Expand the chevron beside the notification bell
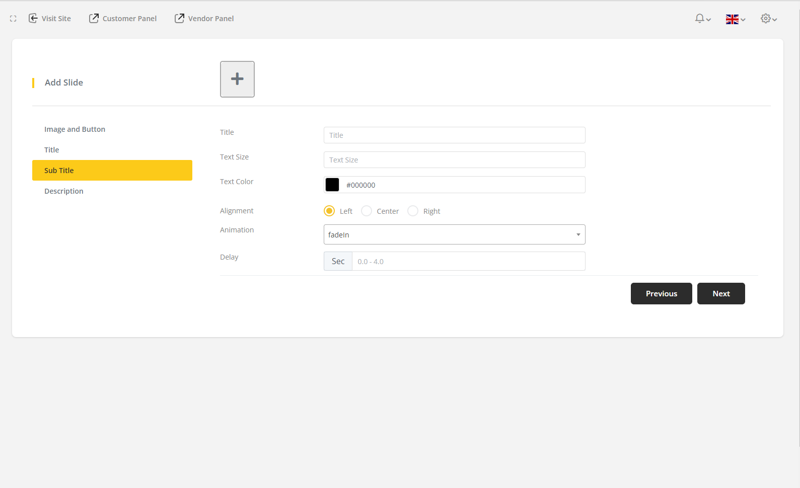Screen dimensions: 800x488 709,20
